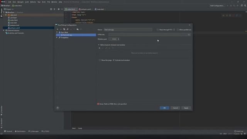The image size is (247, 139).
Task: Click the wrench edit templates icon
Action: 68,29
